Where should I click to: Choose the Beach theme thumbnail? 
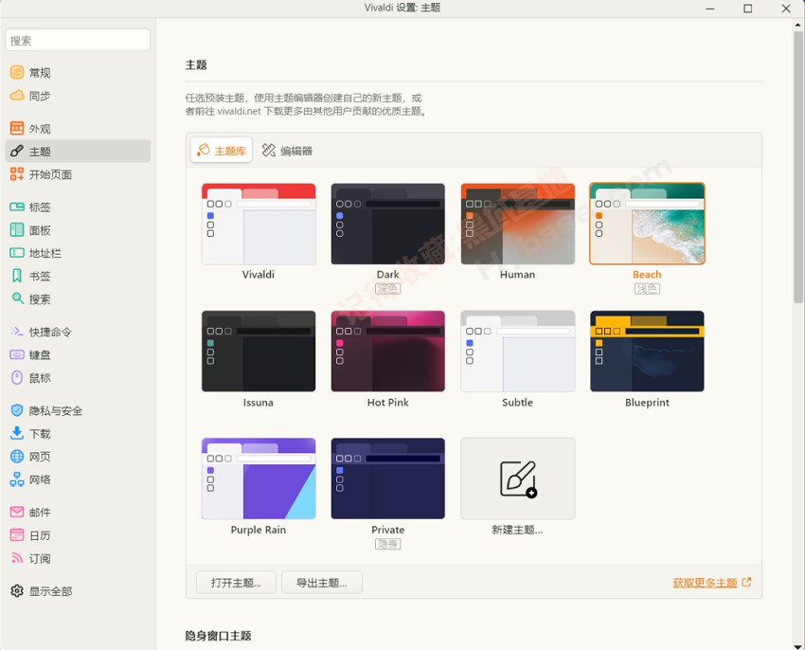[x=647, y=224]
